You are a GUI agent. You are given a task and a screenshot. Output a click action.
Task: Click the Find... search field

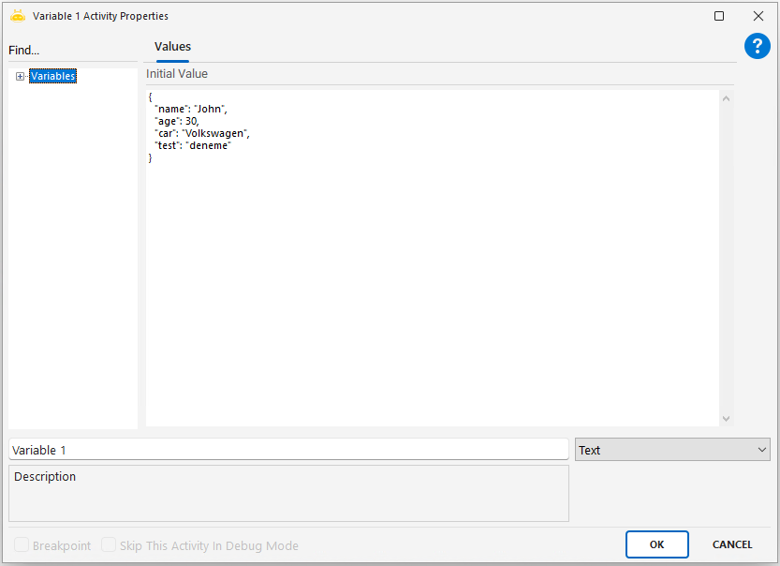click(71, 51)
